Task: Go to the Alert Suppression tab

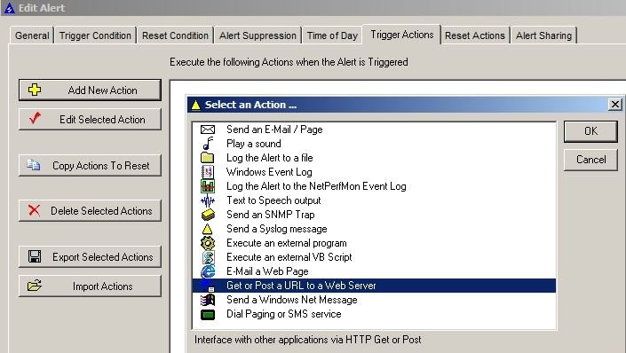Action: tap(258, 35)
